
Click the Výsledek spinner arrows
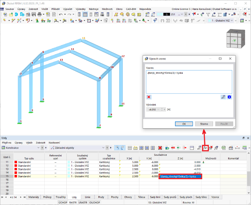pyautogui.click(x=162, y=109)
